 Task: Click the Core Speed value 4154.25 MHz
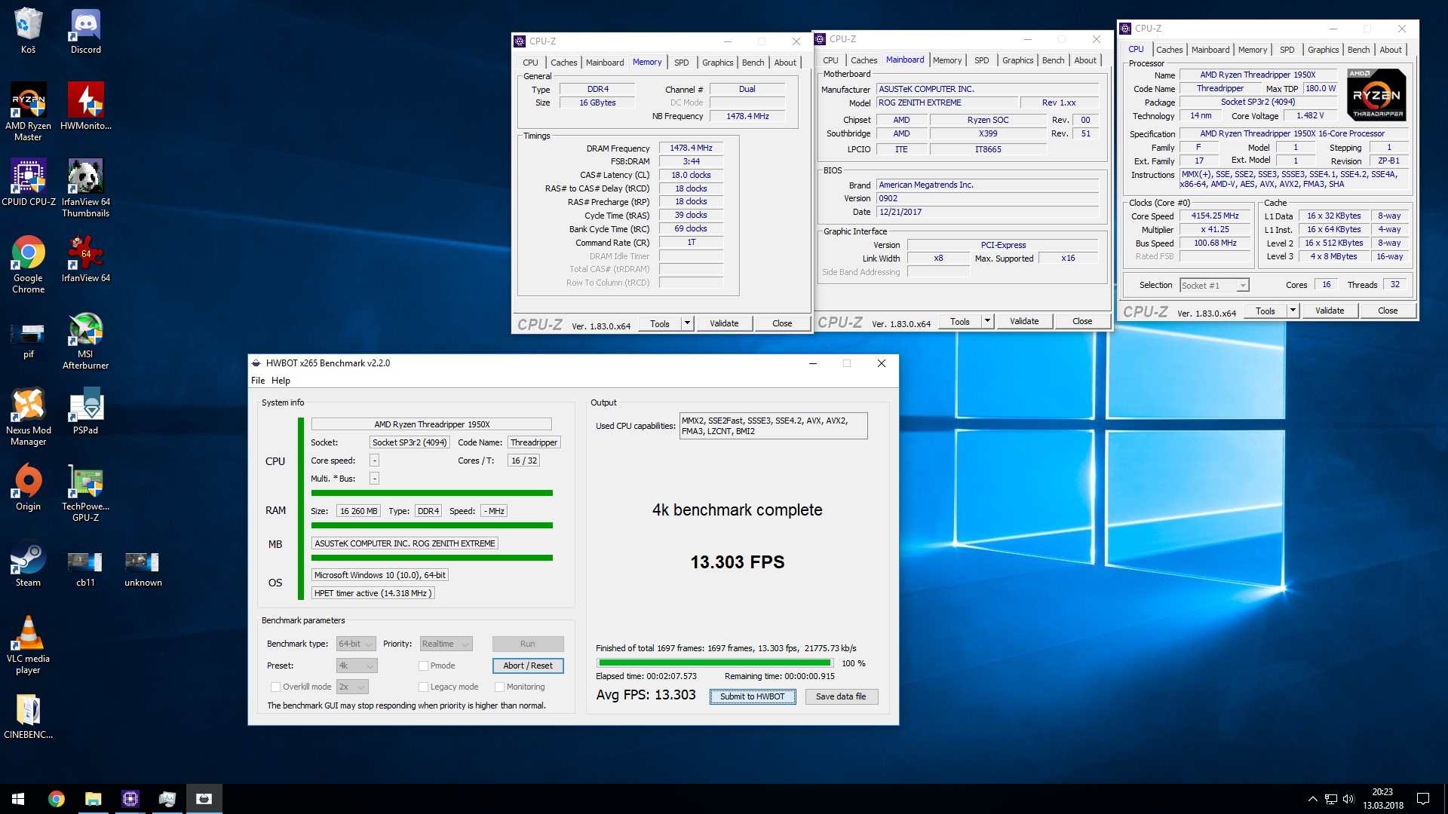[1215, 216]
